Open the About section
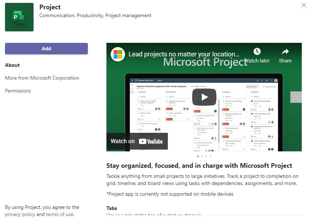The width and height of the screenshot is (310, 221). pos(12,65)
